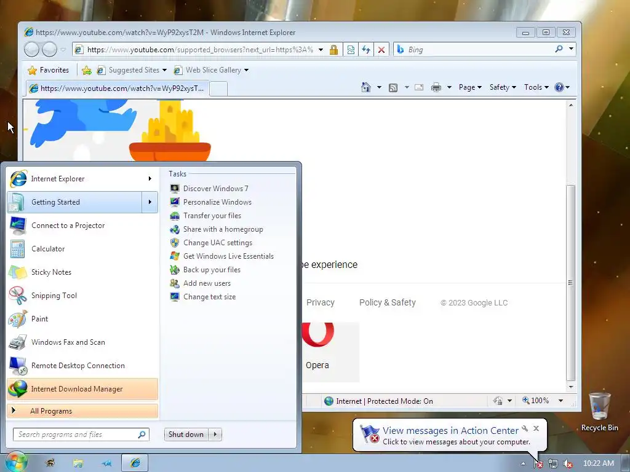
Task: Click the Help question mark icon
Action: [559, 87]
